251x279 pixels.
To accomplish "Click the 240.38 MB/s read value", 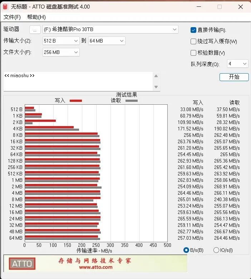I will tap(227, 199).
